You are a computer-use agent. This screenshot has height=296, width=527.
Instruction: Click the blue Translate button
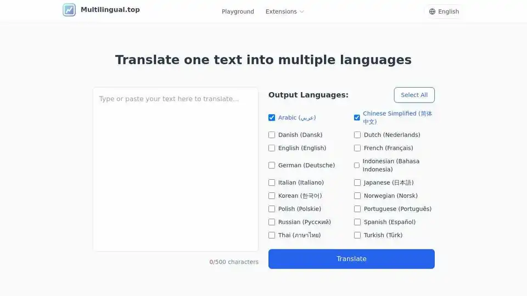(x=351, y=259)
